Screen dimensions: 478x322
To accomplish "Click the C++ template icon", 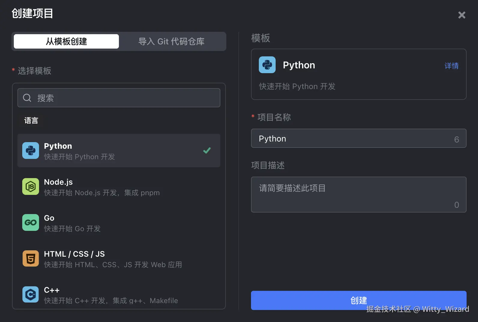I will (x=31, y=294).
